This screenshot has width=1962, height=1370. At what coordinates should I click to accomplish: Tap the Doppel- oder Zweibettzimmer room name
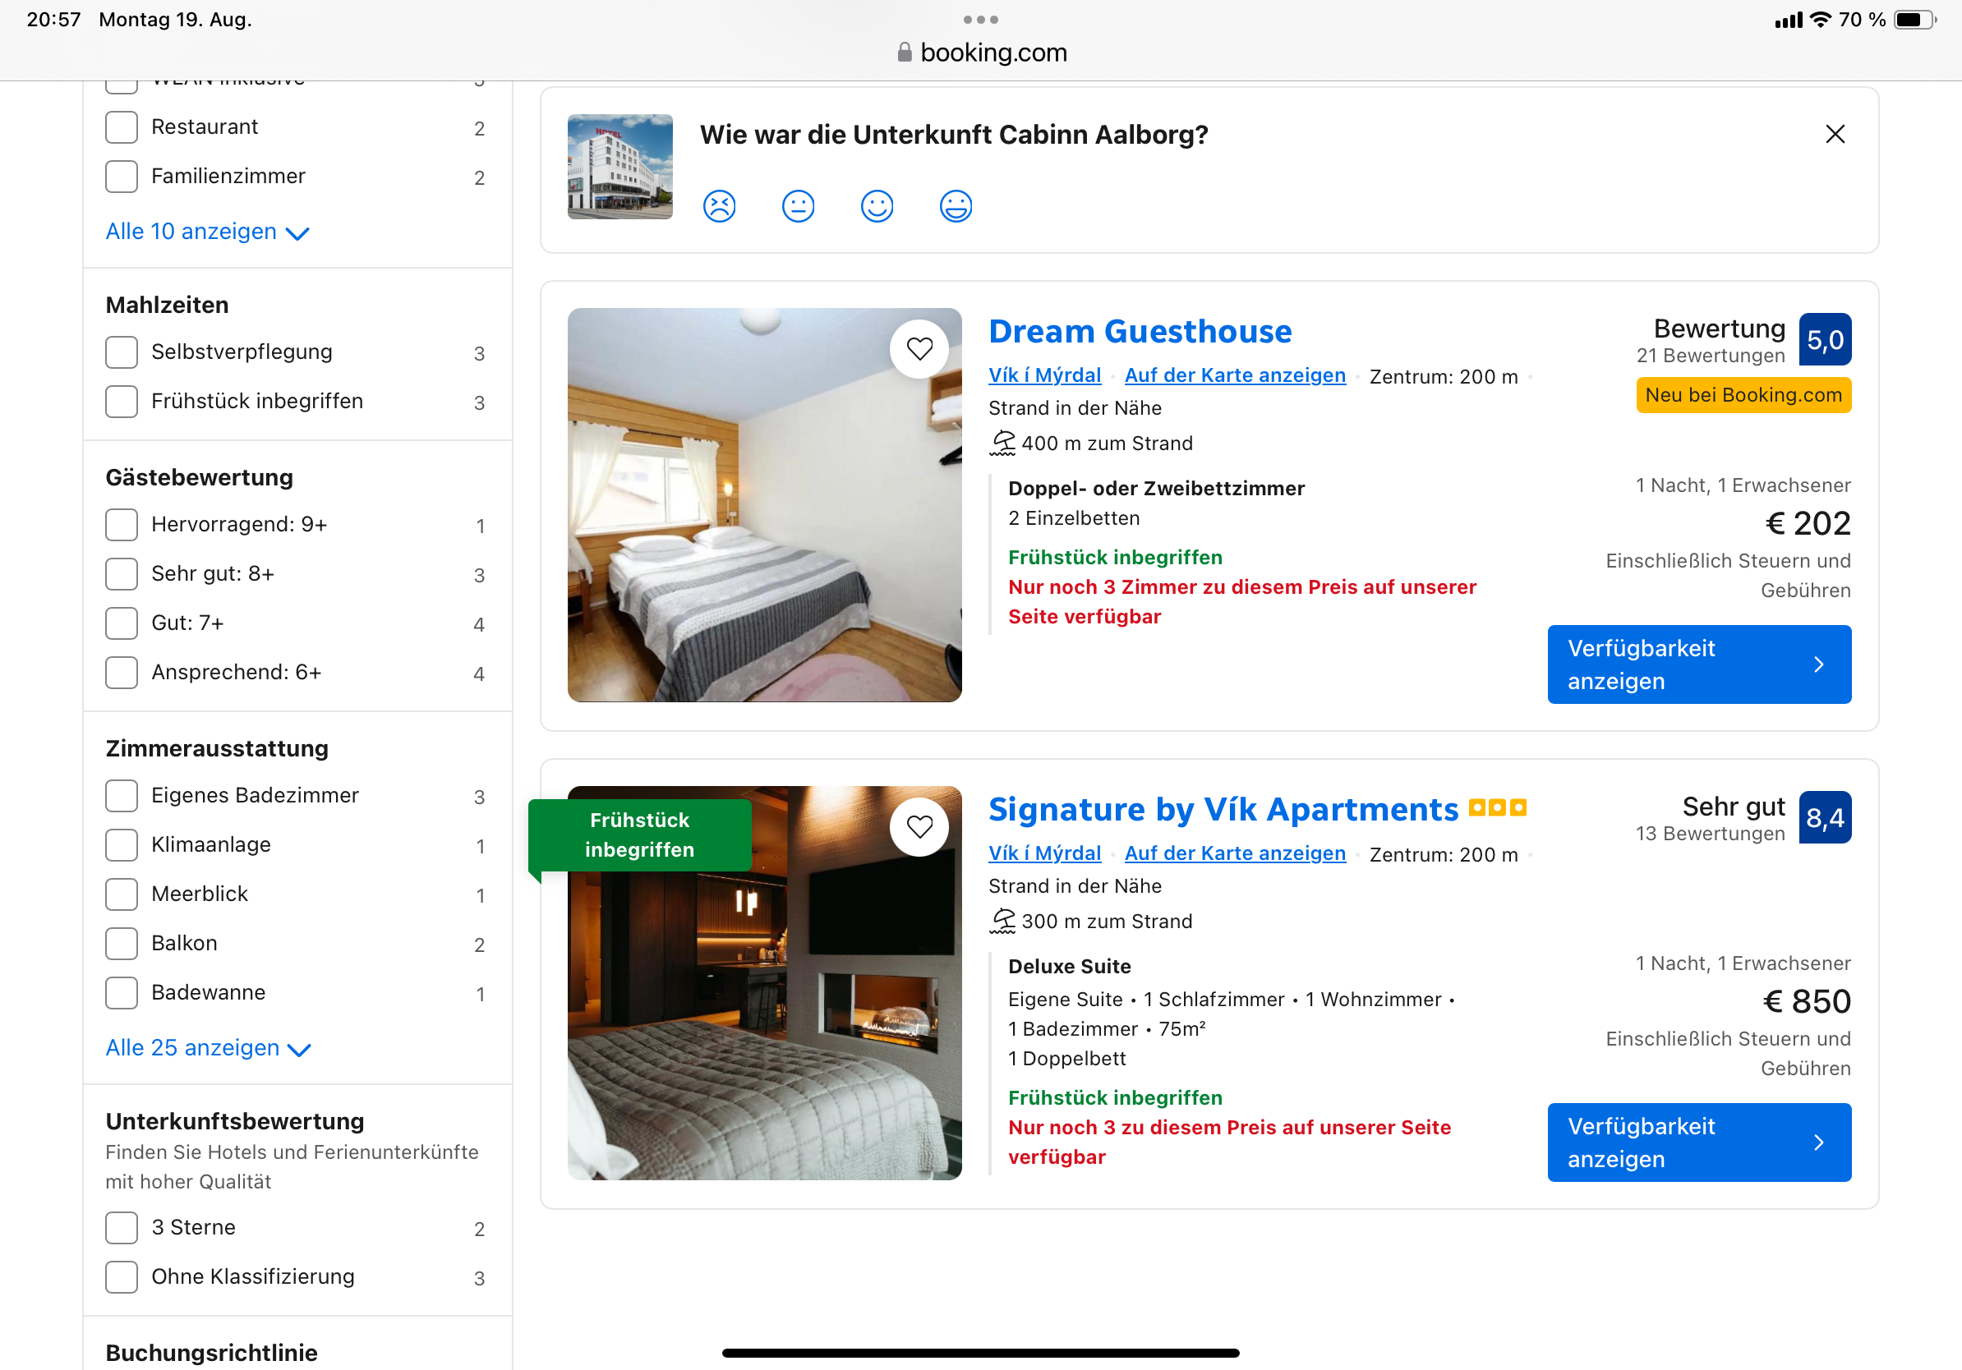1156,489
